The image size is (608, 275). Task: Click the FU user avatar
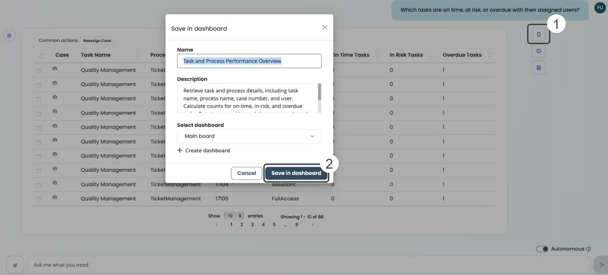click(x=600, y=8)
